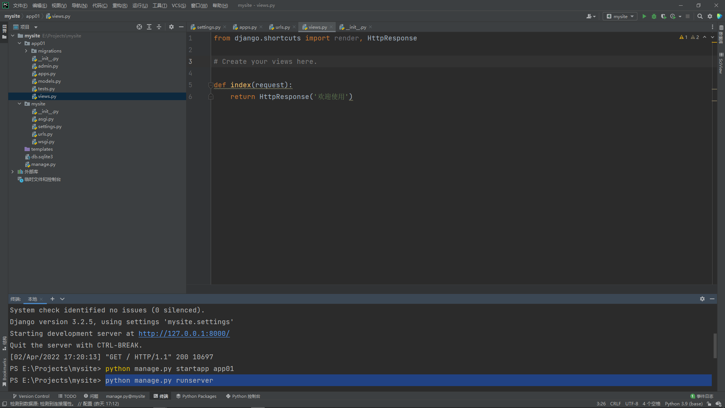Jump to previous highlighted error arrow
The height and width of the screenshot is (408, 725).
pos(705,37)
